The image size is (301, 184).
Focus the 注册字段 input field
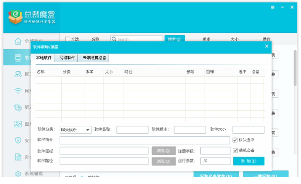(215, 151)
